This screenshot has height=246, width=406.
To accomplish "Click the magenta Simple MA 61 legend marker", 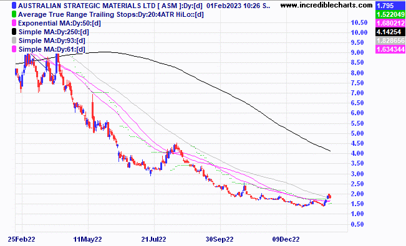I will pyautogui.click(x=14, y=49).
